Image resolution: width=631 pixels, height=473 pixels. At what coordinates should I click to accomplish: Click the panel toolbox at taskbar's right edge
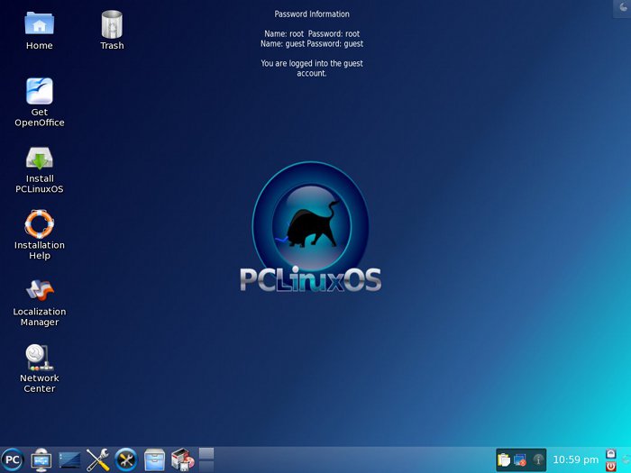(626, 459)
